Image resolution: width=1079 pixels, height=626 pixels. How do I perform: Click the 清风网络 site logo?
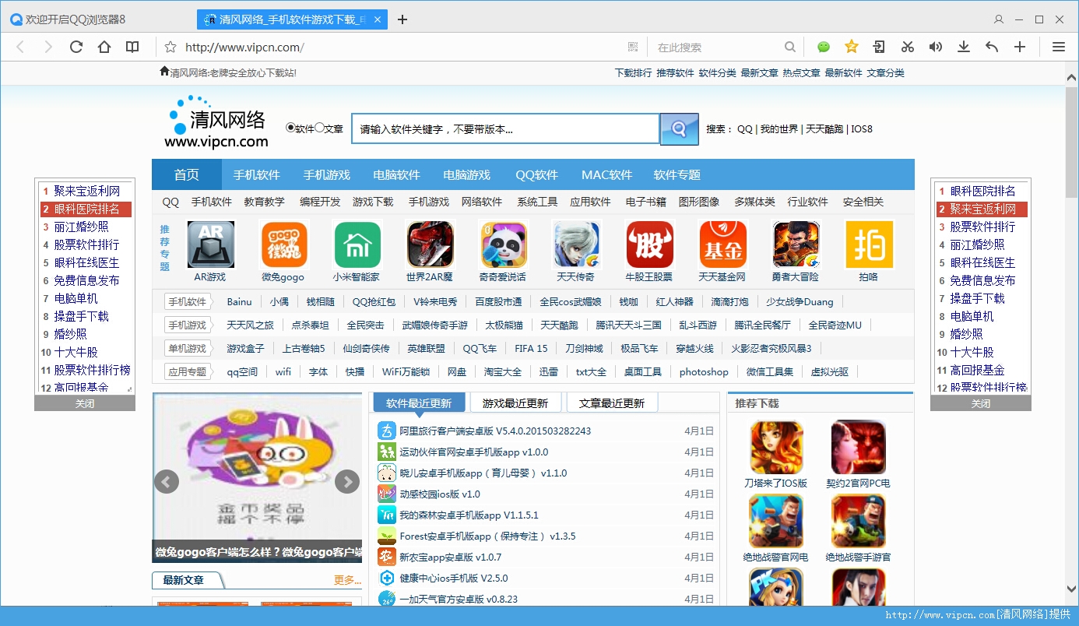(217, 121)
